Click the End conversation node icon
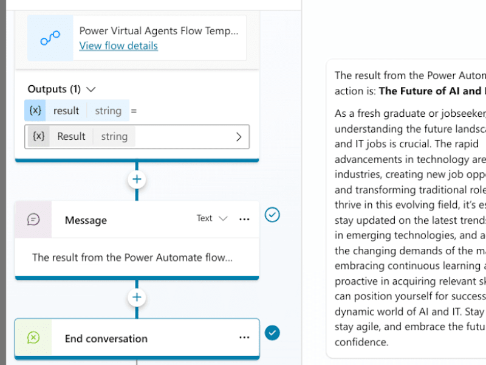 coord(33,338)
